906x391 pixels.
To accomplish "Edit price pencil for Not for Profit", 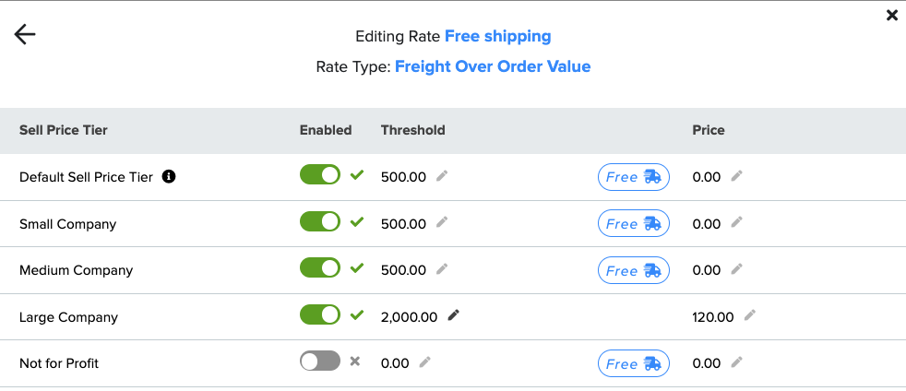I will pos(737,361).
